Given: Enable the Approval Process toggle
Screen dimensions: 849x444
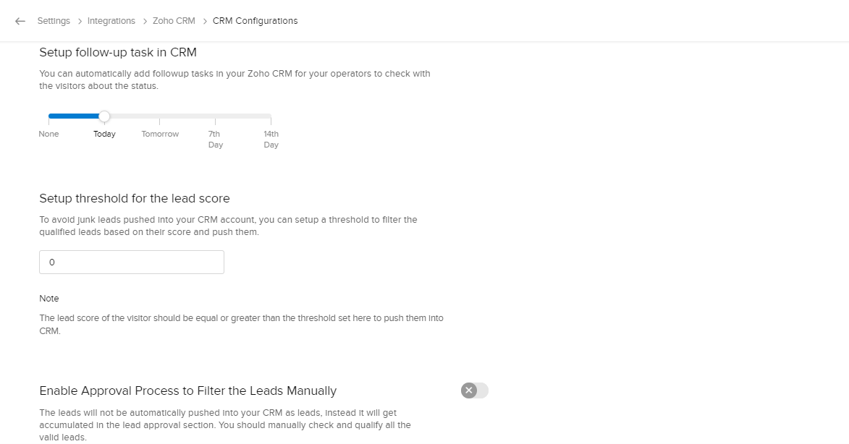Looking at the screenshot, I should point(474,390).
